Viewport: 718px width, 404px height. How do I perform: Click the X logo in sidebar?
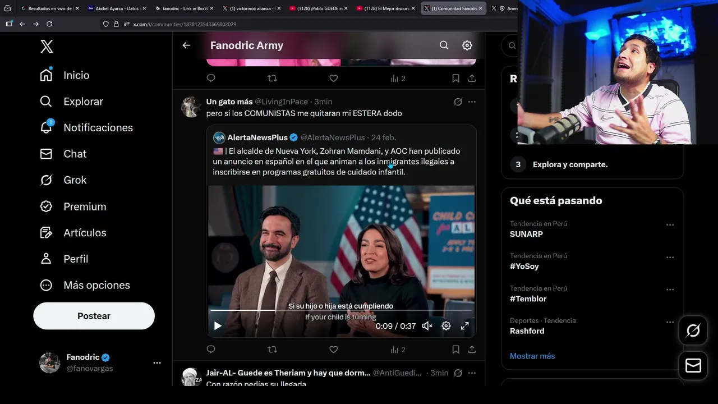47,47
